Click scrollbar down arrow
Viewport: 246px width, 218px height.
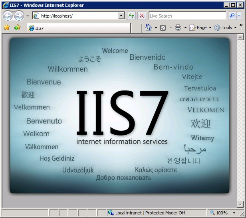240,204
